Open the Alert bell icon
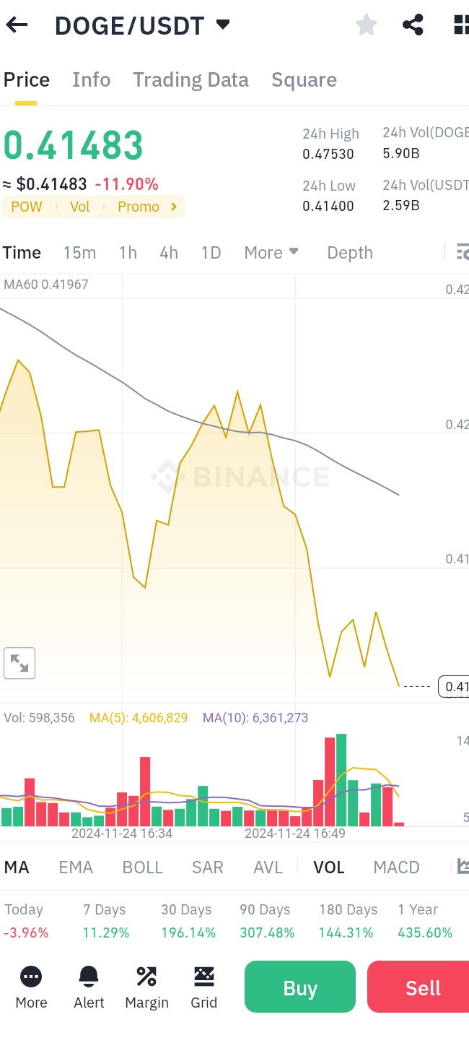Viewport: 469px width, 1043px height. [x=89, y=987]
